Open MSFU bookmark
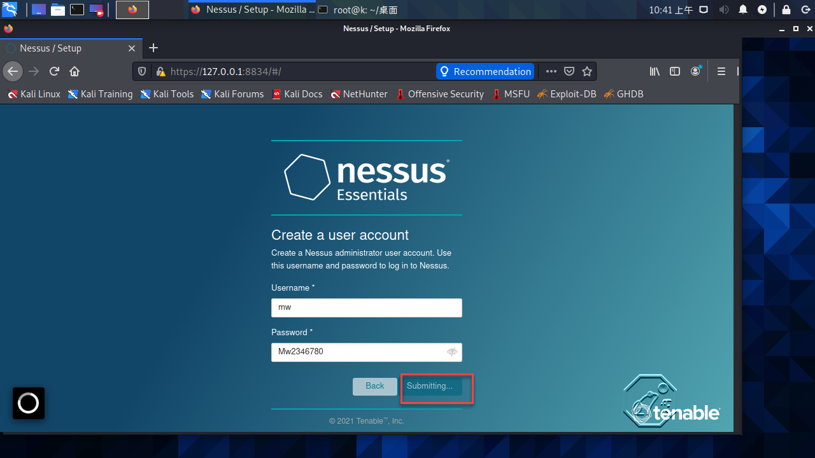This screenshot has width=815, height=458. point(511,94)
